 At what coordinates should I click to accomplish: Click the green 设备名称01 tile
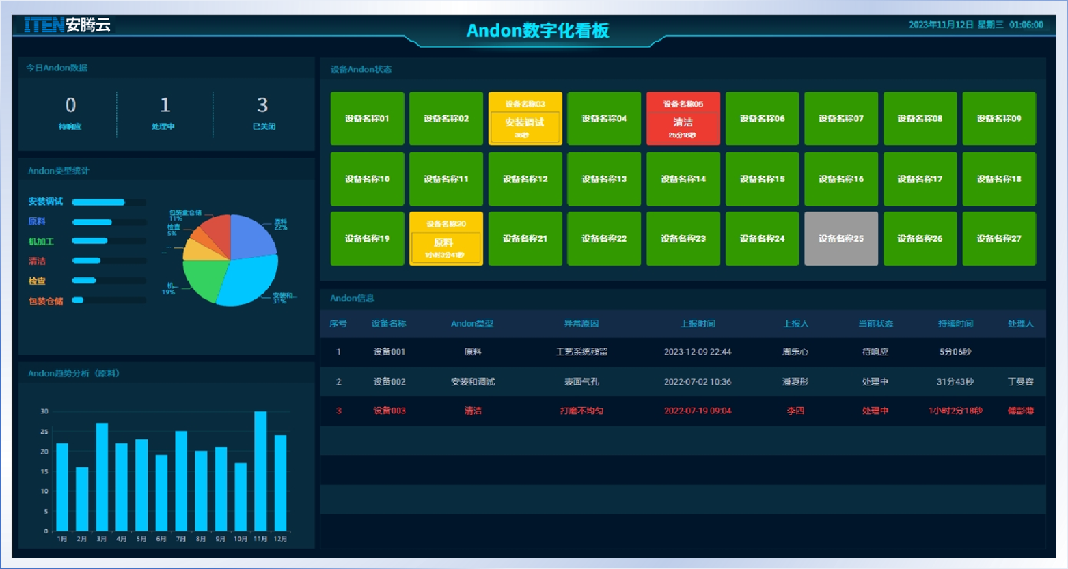[x=367, y=119]
